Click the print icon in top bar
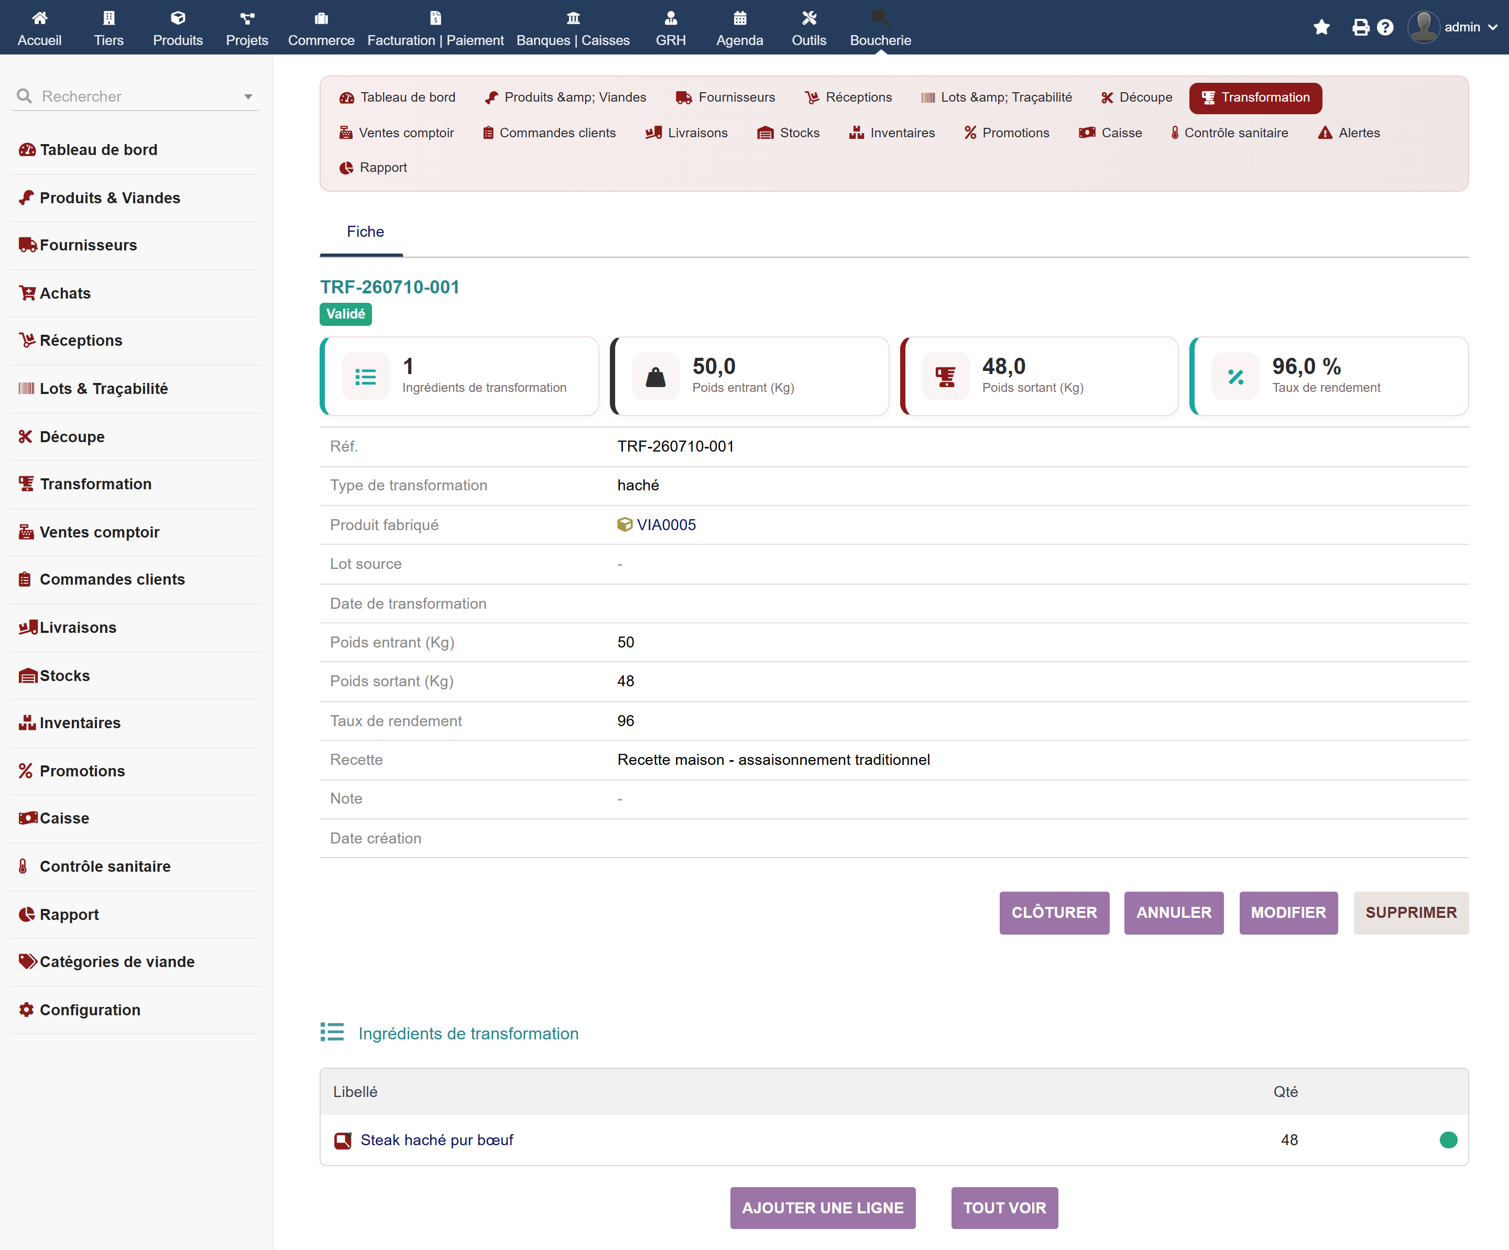The width and height of the screenshot is (1509, 1250). pyautogui.click(x=1360, y=27)
